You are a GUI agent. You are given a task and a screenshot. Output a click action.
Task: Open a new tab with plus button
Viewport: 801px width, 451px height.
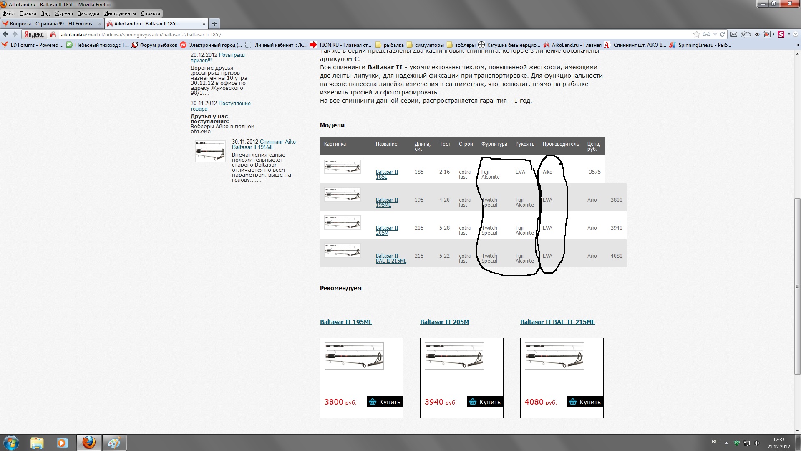(x=214, y=24)
